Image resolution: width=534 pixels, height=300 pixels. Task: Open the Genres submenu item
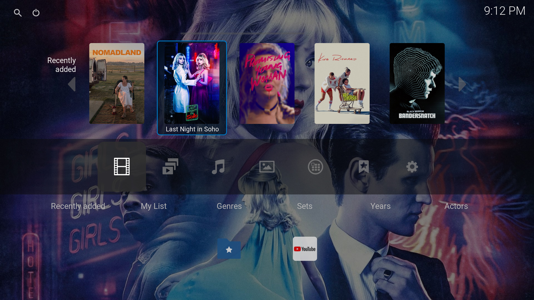pos(229,206)
